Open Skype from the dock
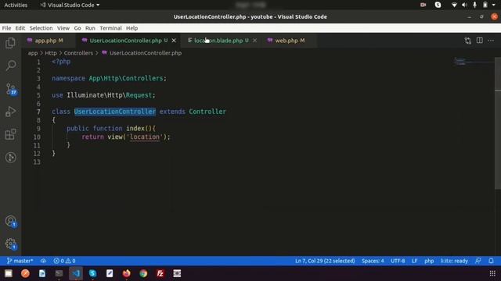 click(x=92, y=273)
